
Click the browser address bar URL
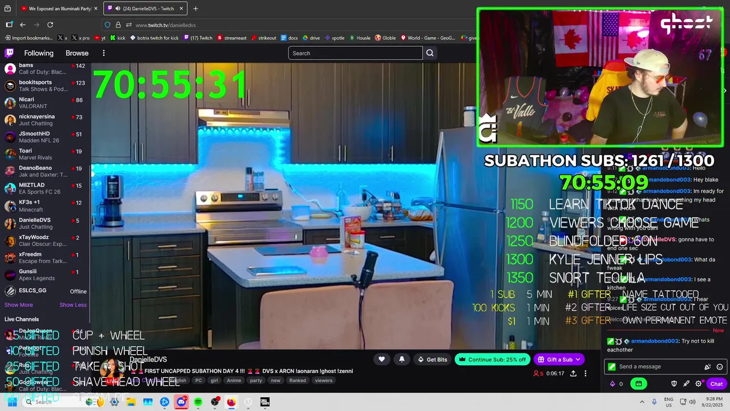[x=165, y=25]
